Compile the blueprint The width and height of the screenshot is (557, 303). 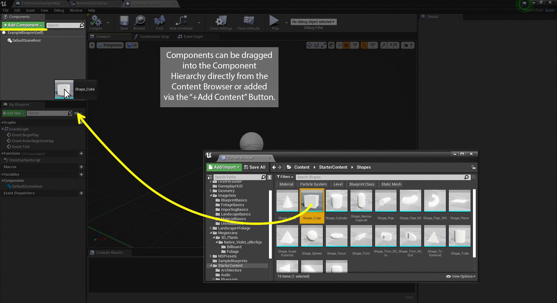(x=96, y=23)
